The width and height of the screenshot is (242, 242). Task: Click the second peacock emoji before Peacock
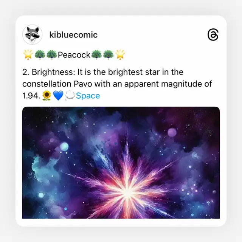click(51, 54)
